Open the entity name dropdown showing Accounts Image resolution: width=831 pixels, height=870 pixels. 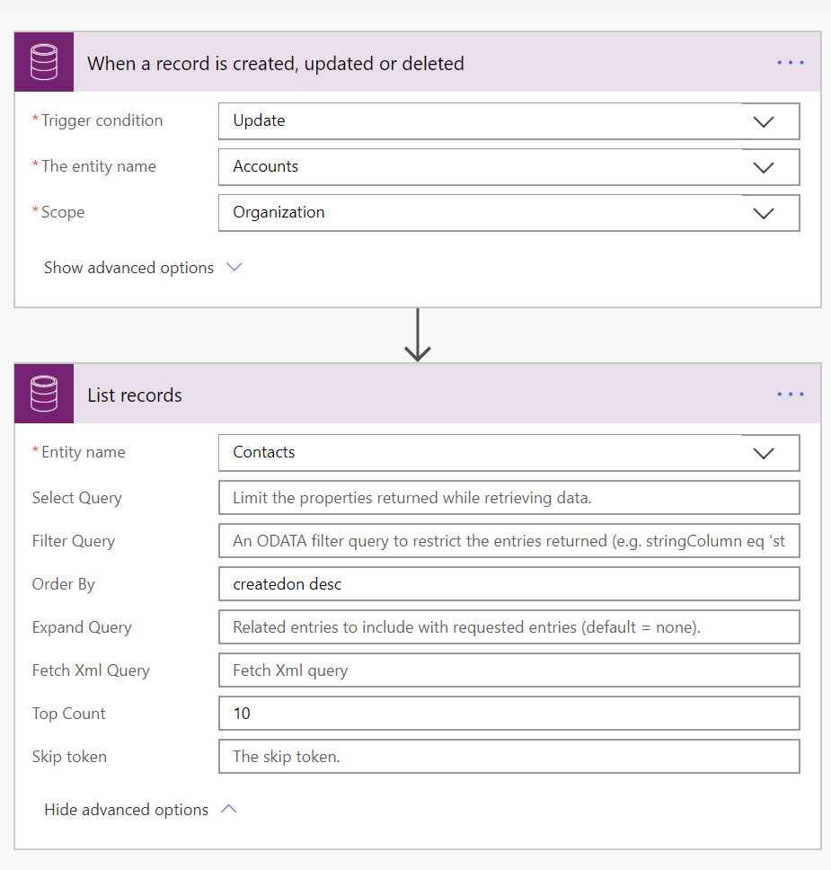click(508, 167)
